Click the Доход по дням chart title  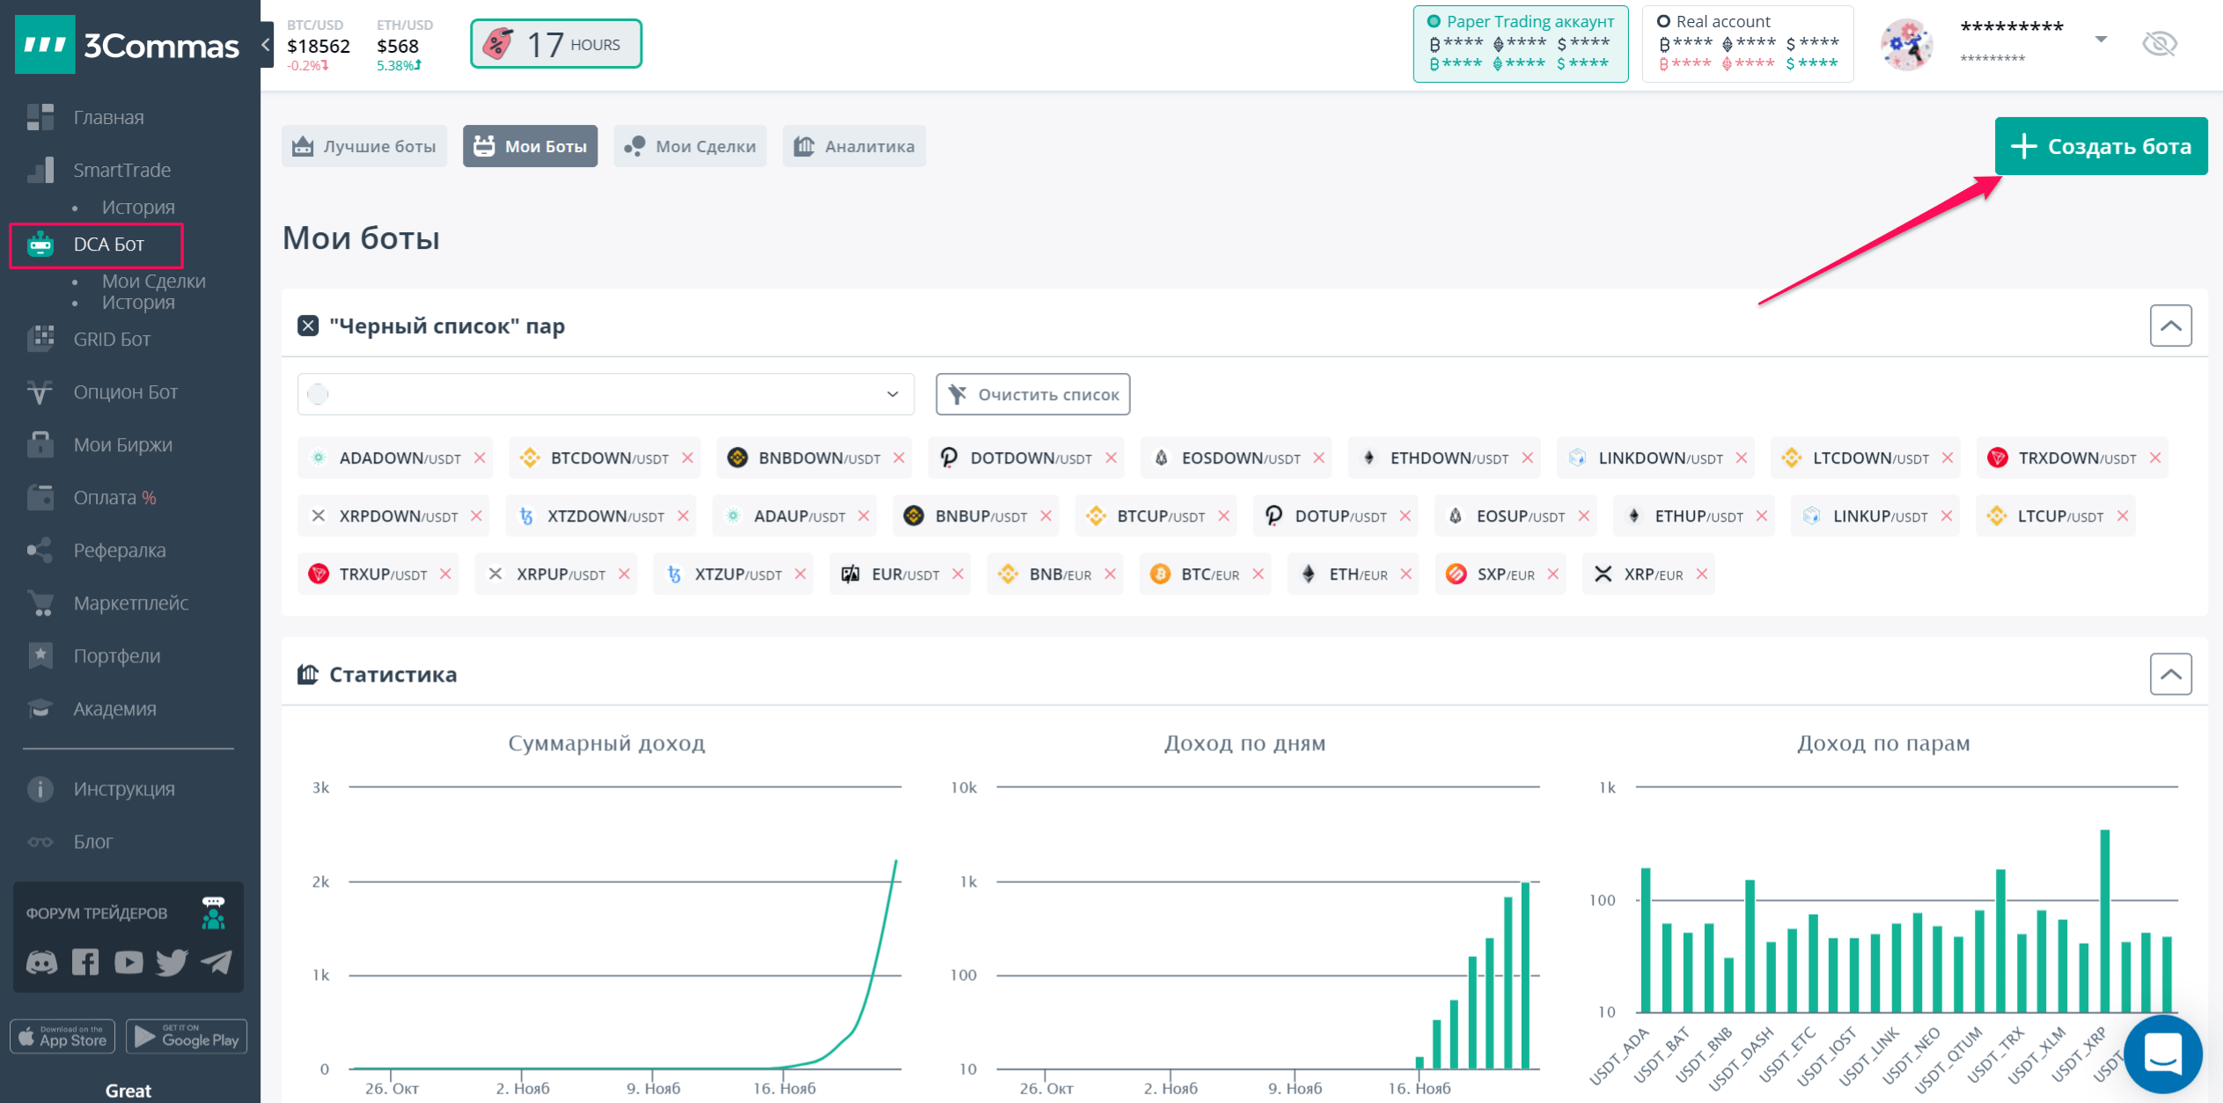tap(1244, 743)
